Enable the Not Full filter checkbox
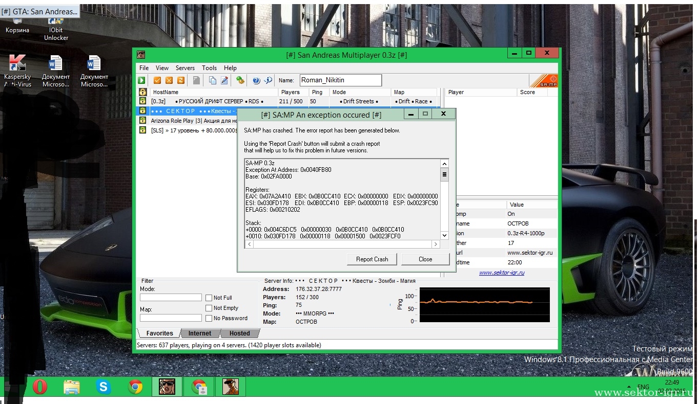 [209, 298]
